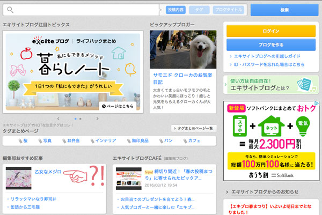The image size is (322, 215).
Task: Open タグまとめページ一覧 button
Action: [x=194, y=129]
